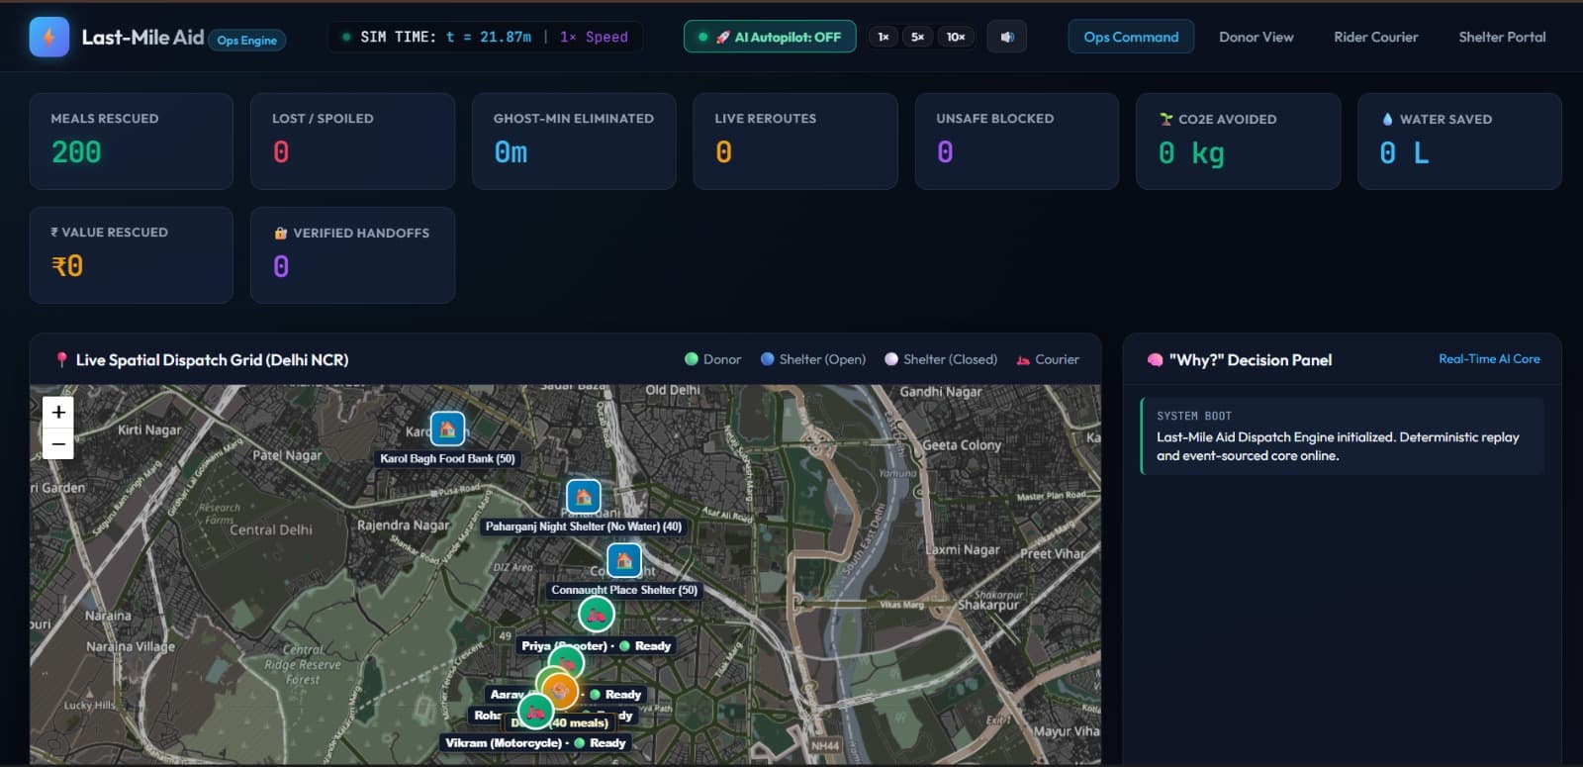Screen dimensions: 1583x767
Task: Click the Verified Handoffs lock icon
Action: (281, 233)
